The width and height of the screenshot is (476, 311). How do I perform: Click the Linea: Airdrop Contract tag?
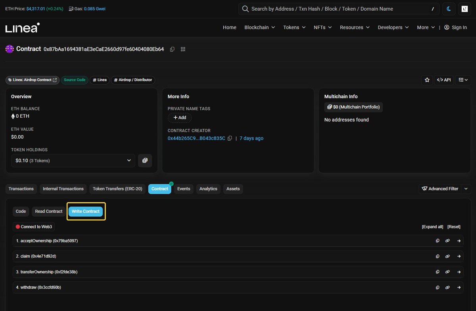(x=32, y=80)
